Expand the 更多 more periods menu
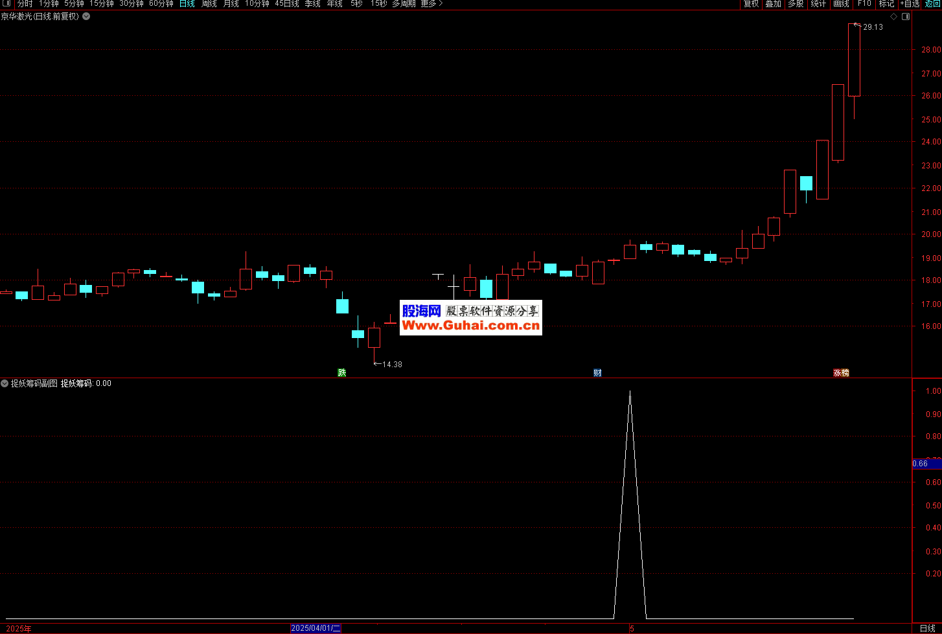942x634 pixels. pyautogui.click(x=431, y=4)
